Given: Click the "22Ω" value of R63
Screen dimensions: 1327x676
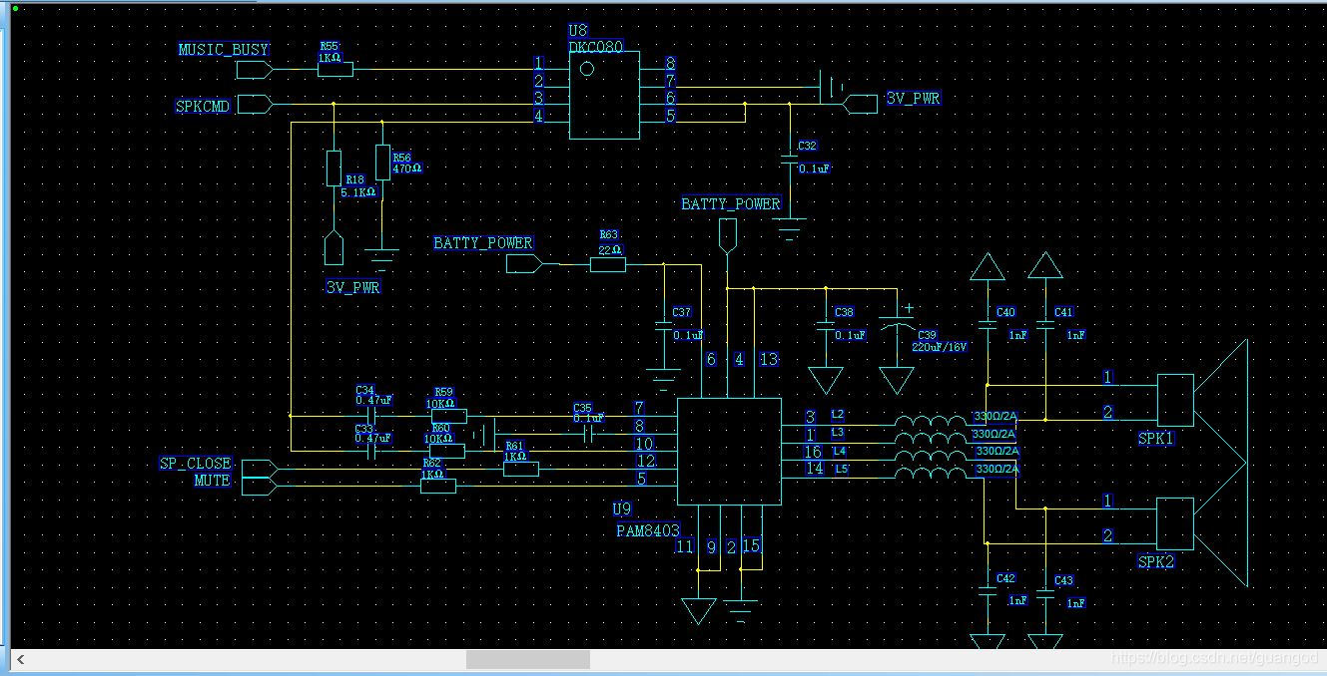Looking at the screenshot, I should pyautogui.click(x=610, y=249).
